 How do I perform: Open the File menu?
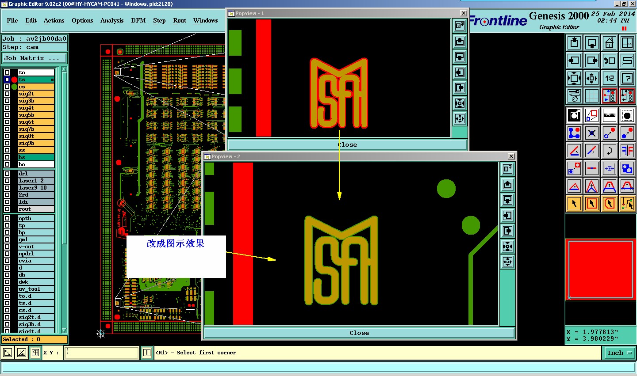12,20
